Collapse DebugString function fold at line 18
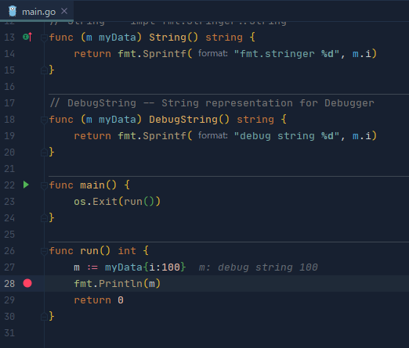409x348 pixels. 44,120
